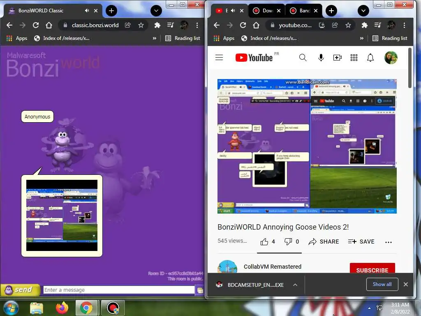
Task: Bookmark the YouTube page
Action: 348,25
